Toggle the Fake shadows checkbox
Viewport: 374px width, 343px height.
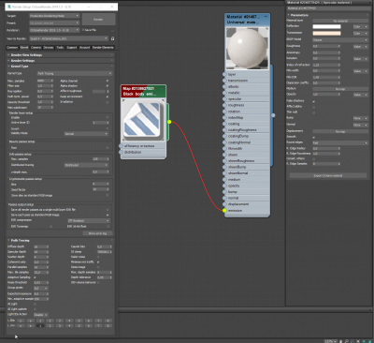313,101
